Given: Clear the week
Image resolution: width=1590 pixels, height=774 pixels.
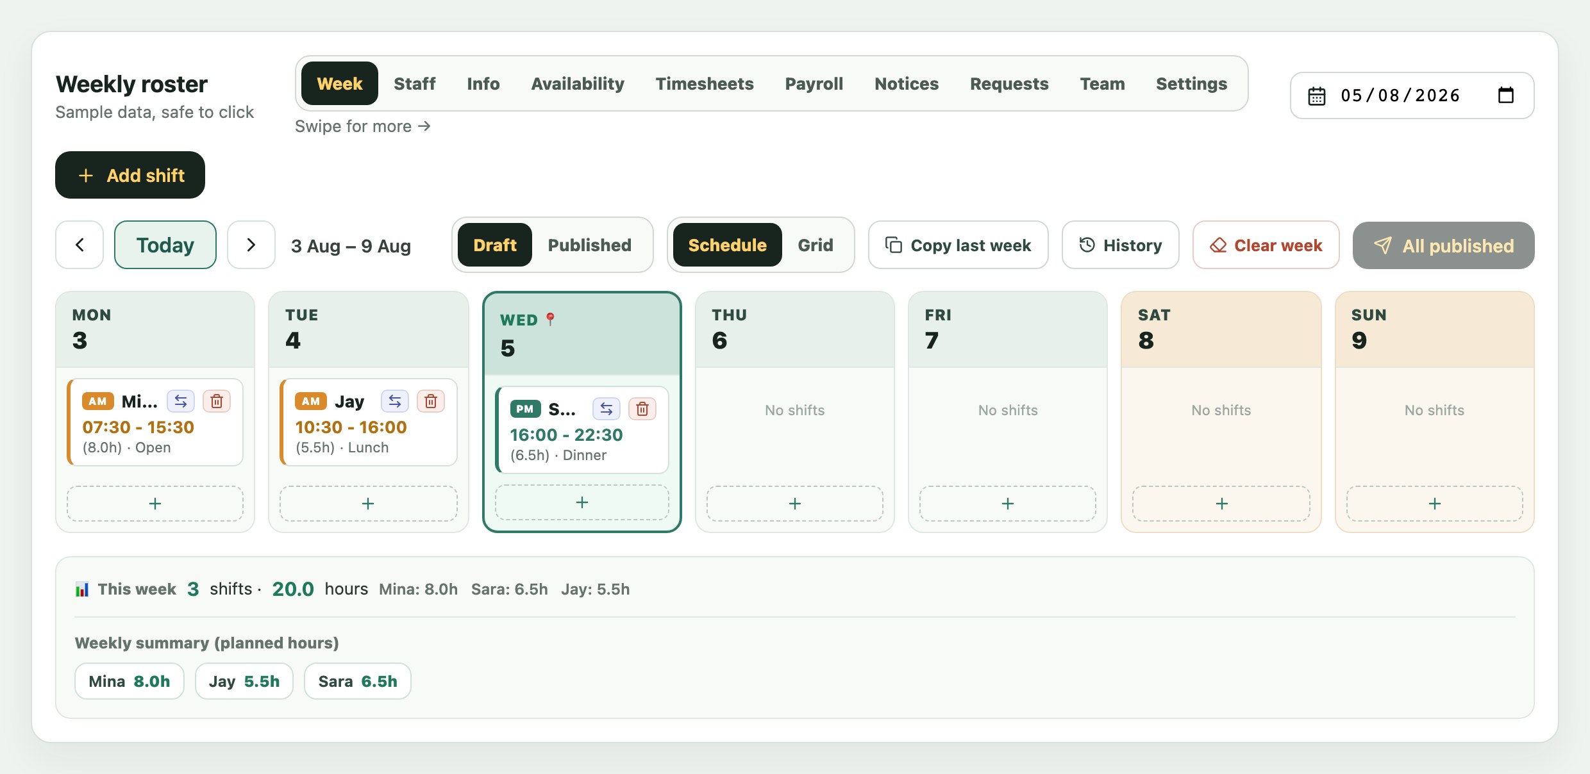Looking at the screenshot, I should pyautogui.click(x=1266, y=245).
